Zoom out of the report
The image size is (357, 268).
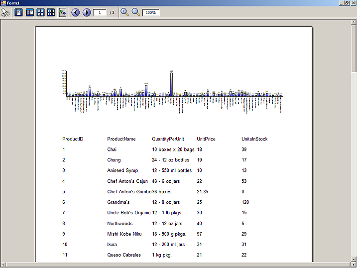[x=135, y=12]
